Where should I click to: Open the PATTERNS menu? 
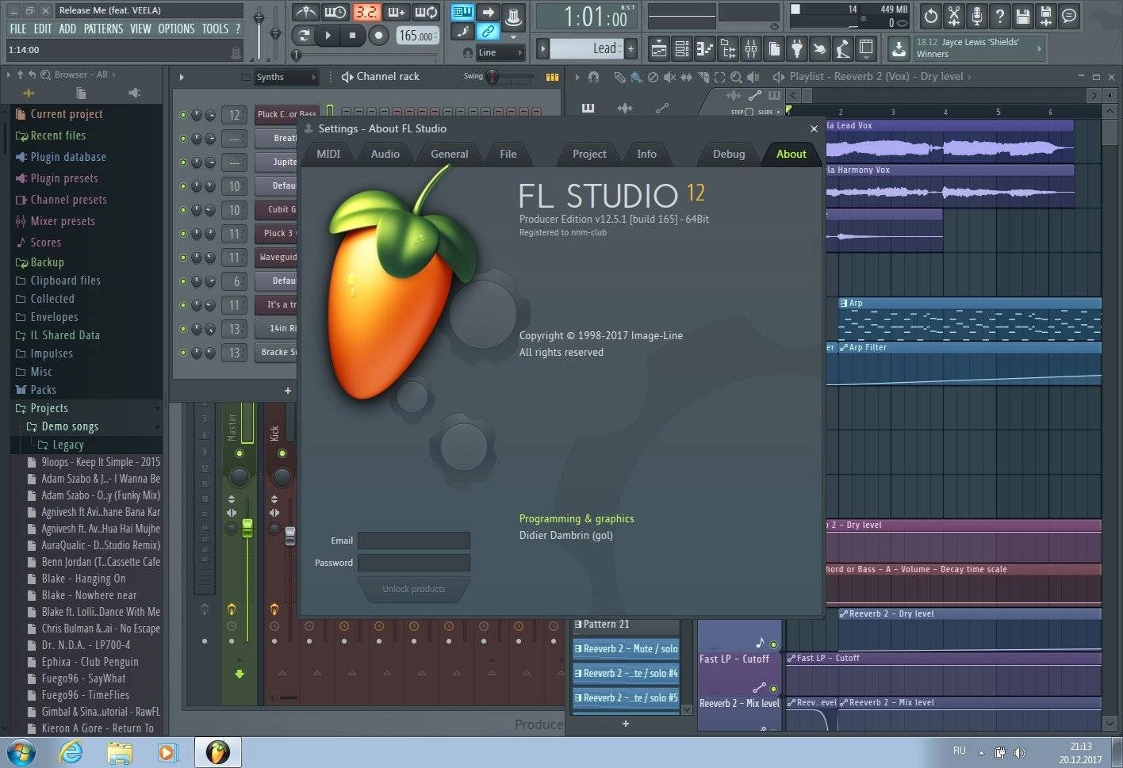point(103,29)
